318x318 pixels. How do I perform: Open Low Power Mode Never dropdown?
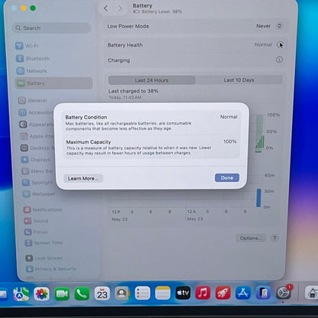click(269, 26)
